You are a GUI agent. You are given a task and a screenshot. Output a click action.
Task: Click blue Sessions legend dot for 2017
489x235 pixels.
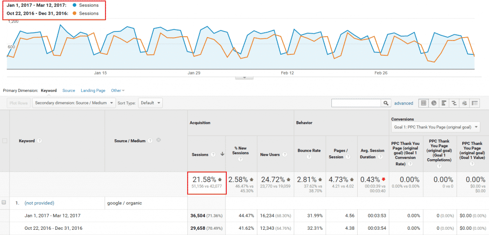point(74,5)
